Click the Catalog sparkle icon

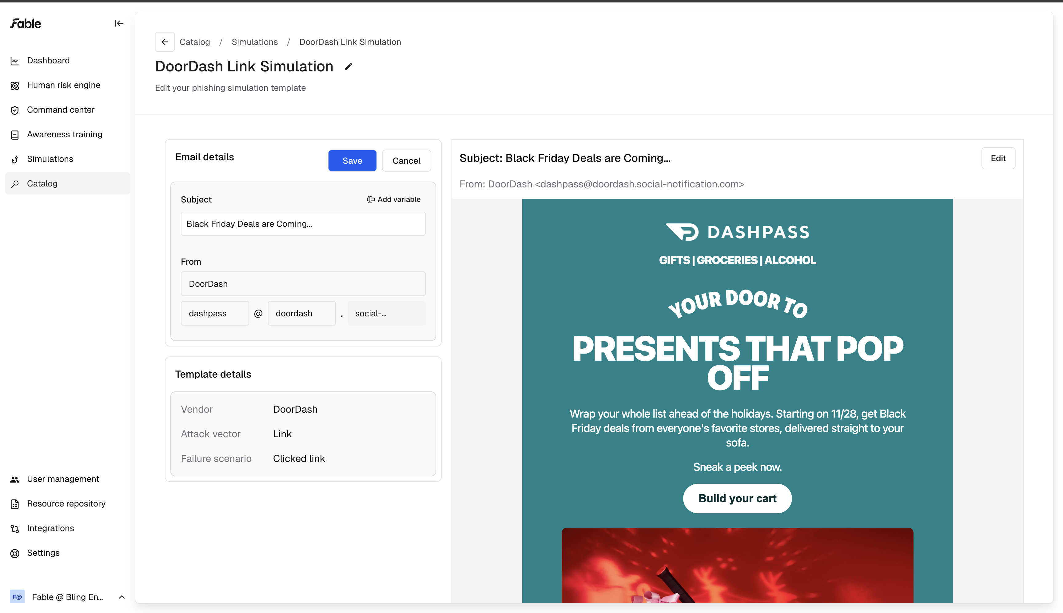(15, 184)
